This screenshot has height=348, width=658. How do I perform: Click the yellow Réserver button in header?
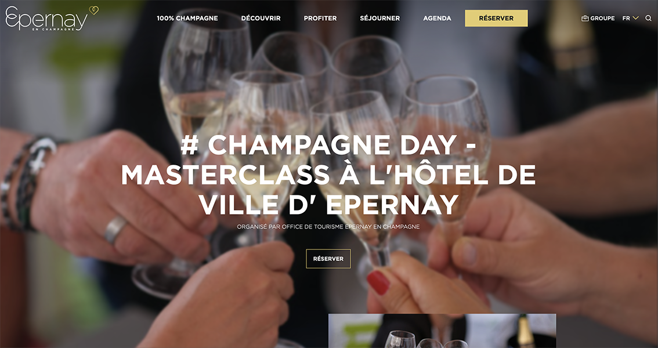click(x=496, y=19)
